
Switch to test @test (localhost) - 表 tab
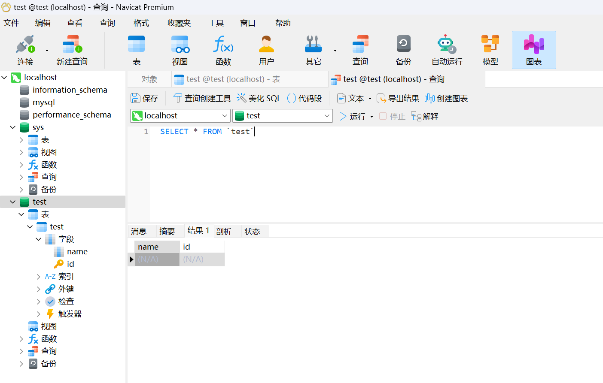click(250, 79)
